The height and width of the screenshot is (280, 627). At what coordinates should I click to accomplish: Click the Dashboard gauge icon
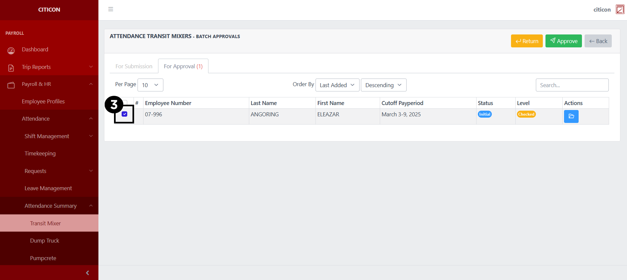click(11, 50)
